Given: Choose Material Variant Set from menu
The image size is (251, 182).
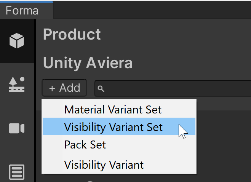Looking at the screenshot, I should click(x=113, y=110).
